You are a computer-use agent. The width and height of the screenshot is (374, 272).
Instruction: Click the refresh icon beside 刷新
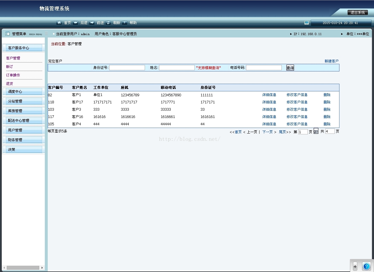(108, 23)
